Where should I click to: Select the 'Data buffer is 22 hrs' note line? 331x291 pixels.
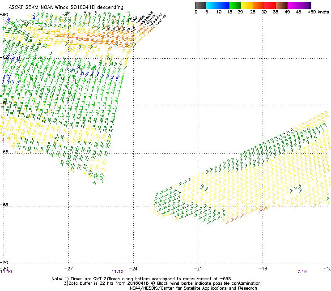(x=162, y=283)
